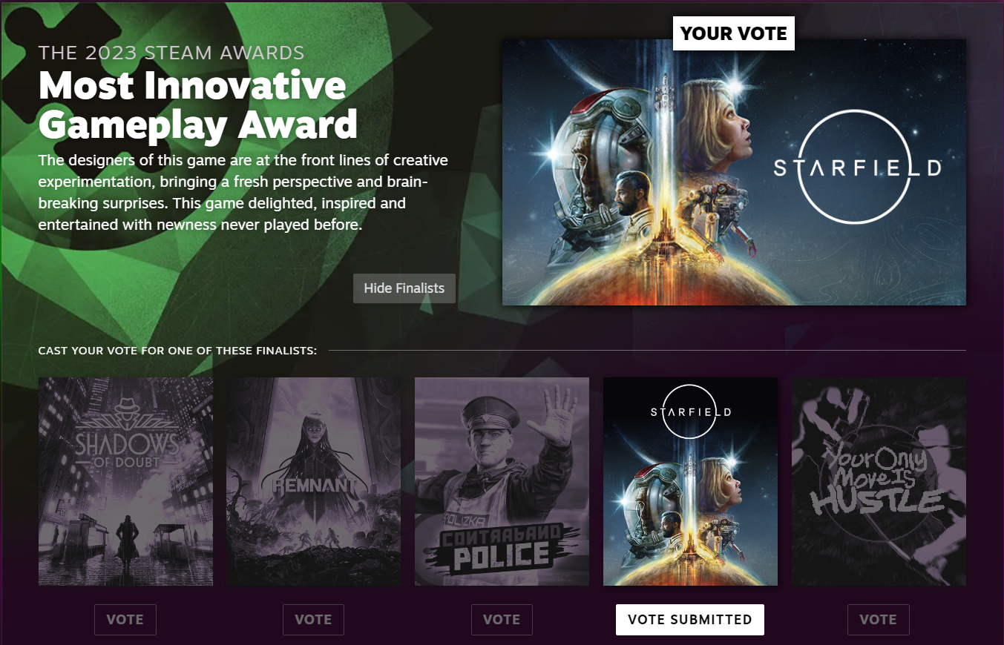Click the Hide Finalists button
The width and height of the screenshot is (1004, 645).
(x=404, y=288)
